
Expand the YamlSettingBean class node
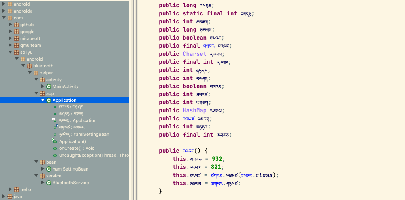click(43, 169)
